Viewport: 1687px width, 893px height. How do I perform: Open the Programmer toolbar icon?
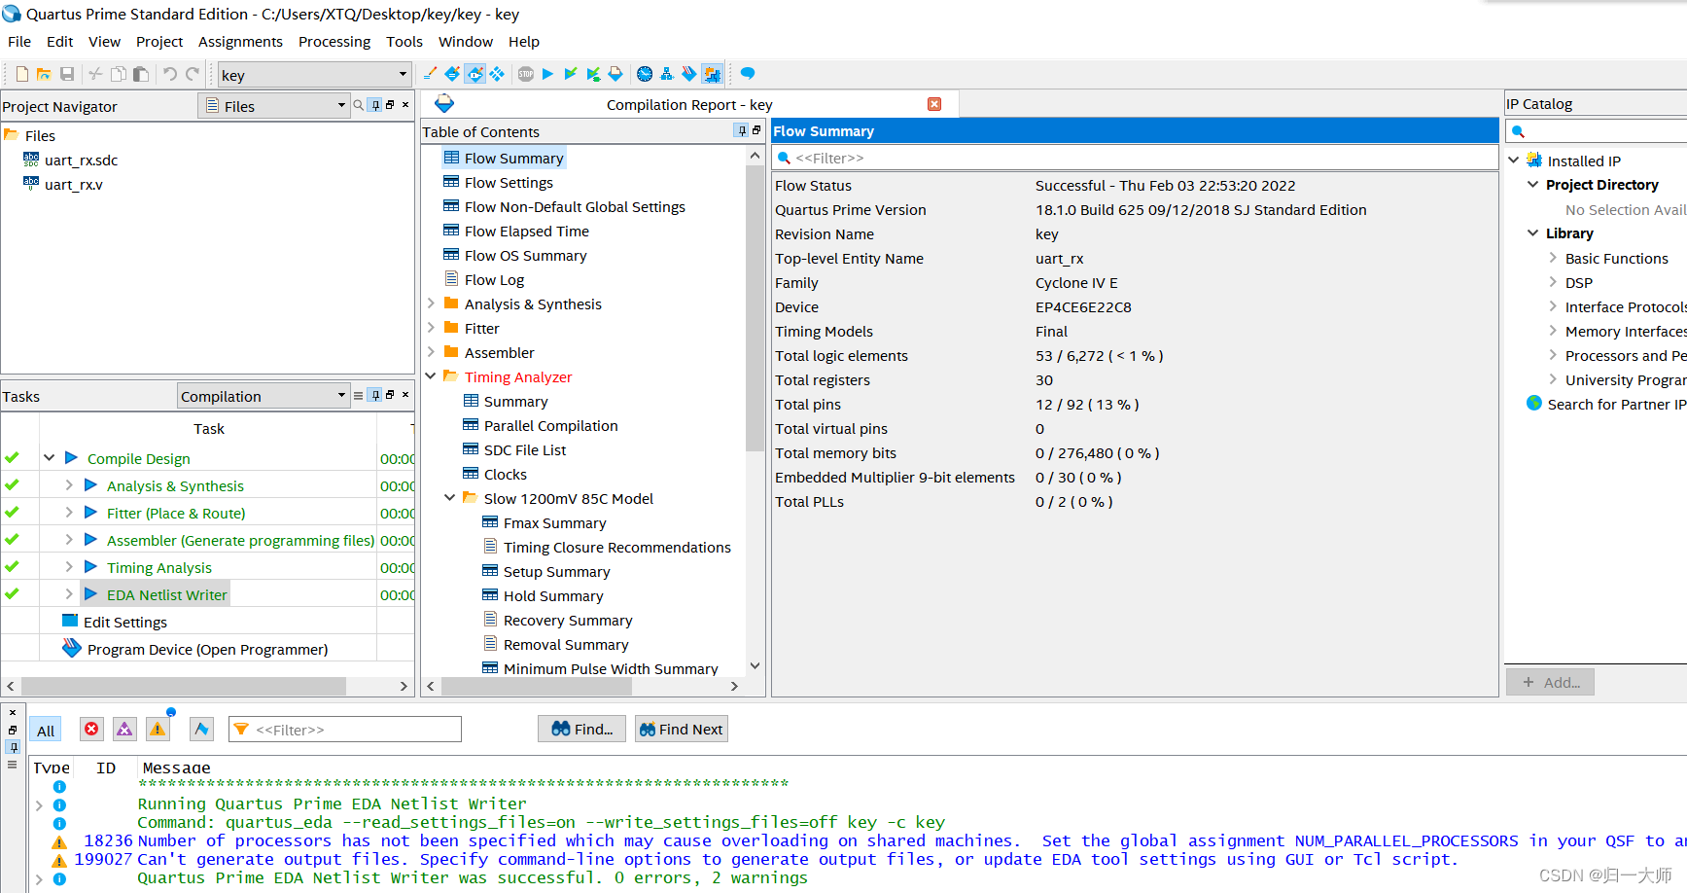coord(689,74)
